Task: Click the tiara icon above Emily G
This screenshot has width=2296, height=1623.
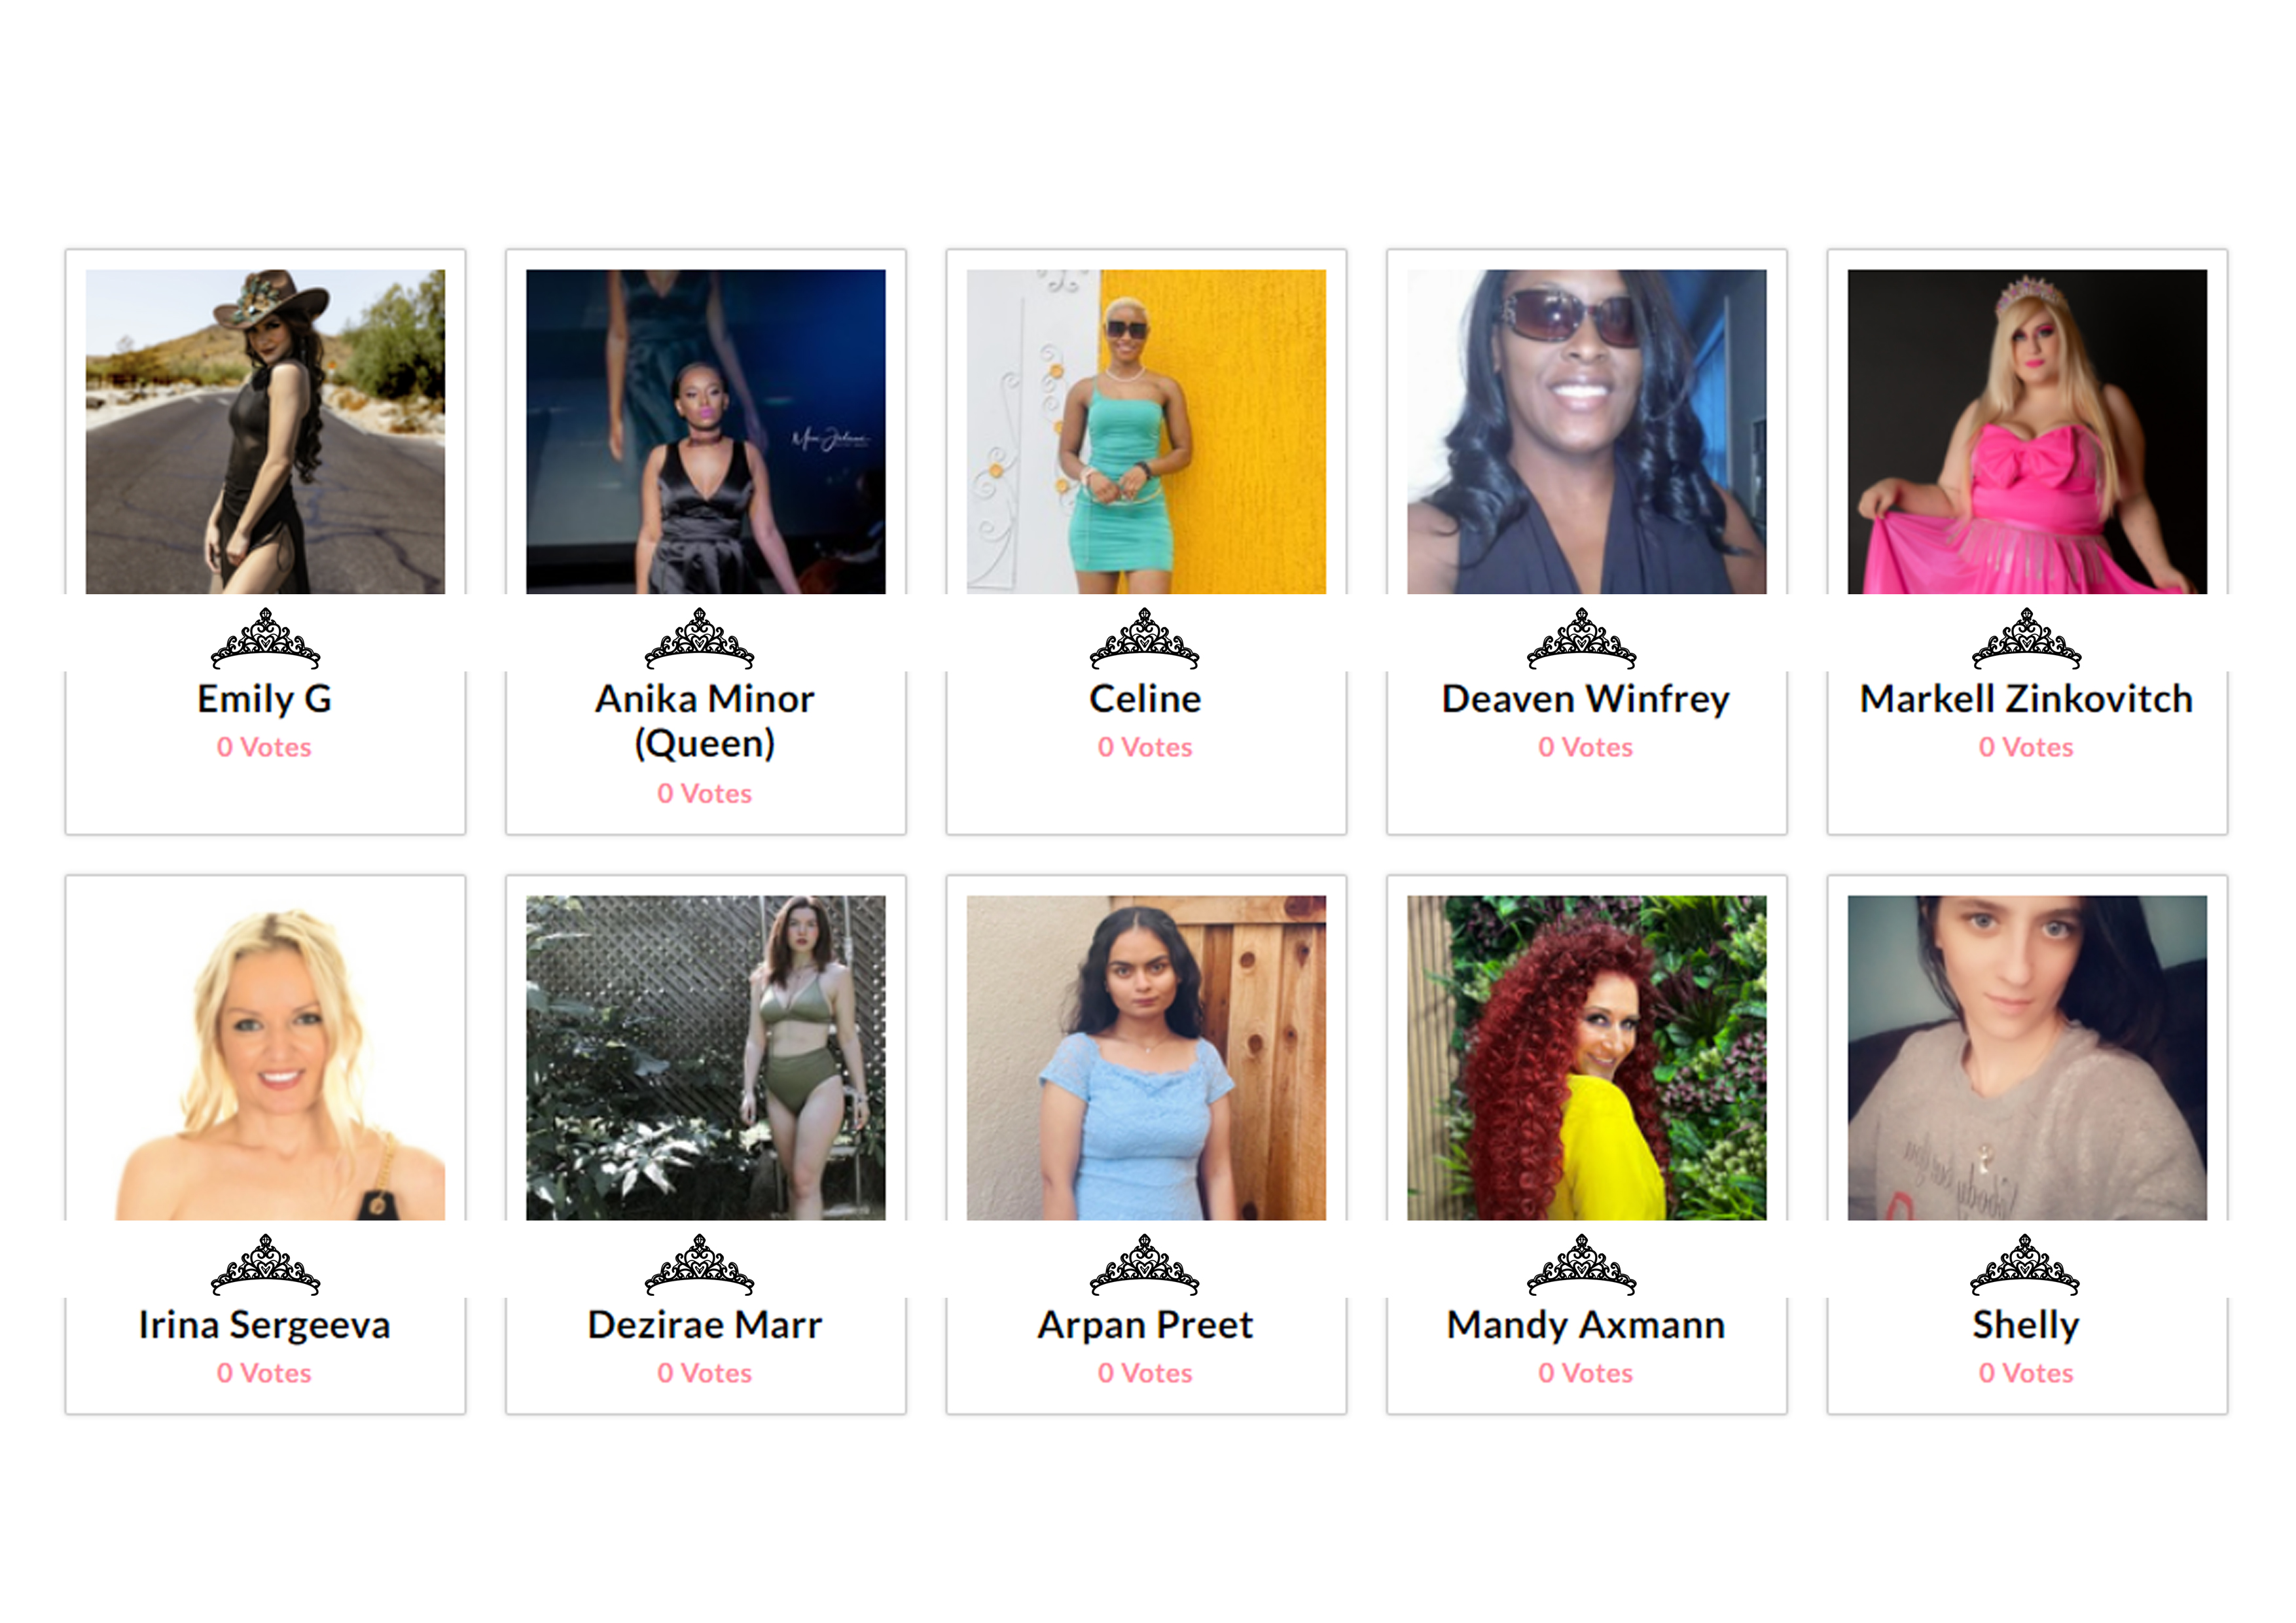Action: (265, 638)
